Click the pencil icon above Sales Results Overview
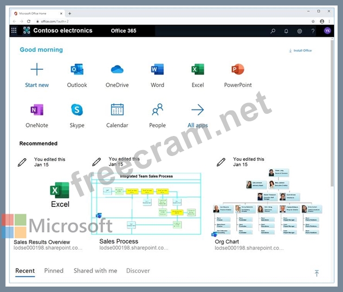The height and width of the screenshot is (292, 343). coord(22,163)
